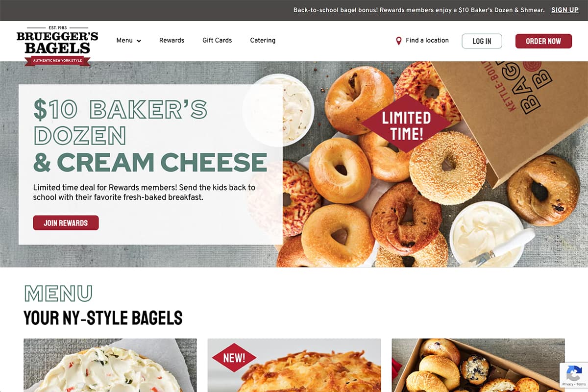The image size is (588, 392).
Task: Click the reCAPTCHA badge icon
Action: coord(574,373)
